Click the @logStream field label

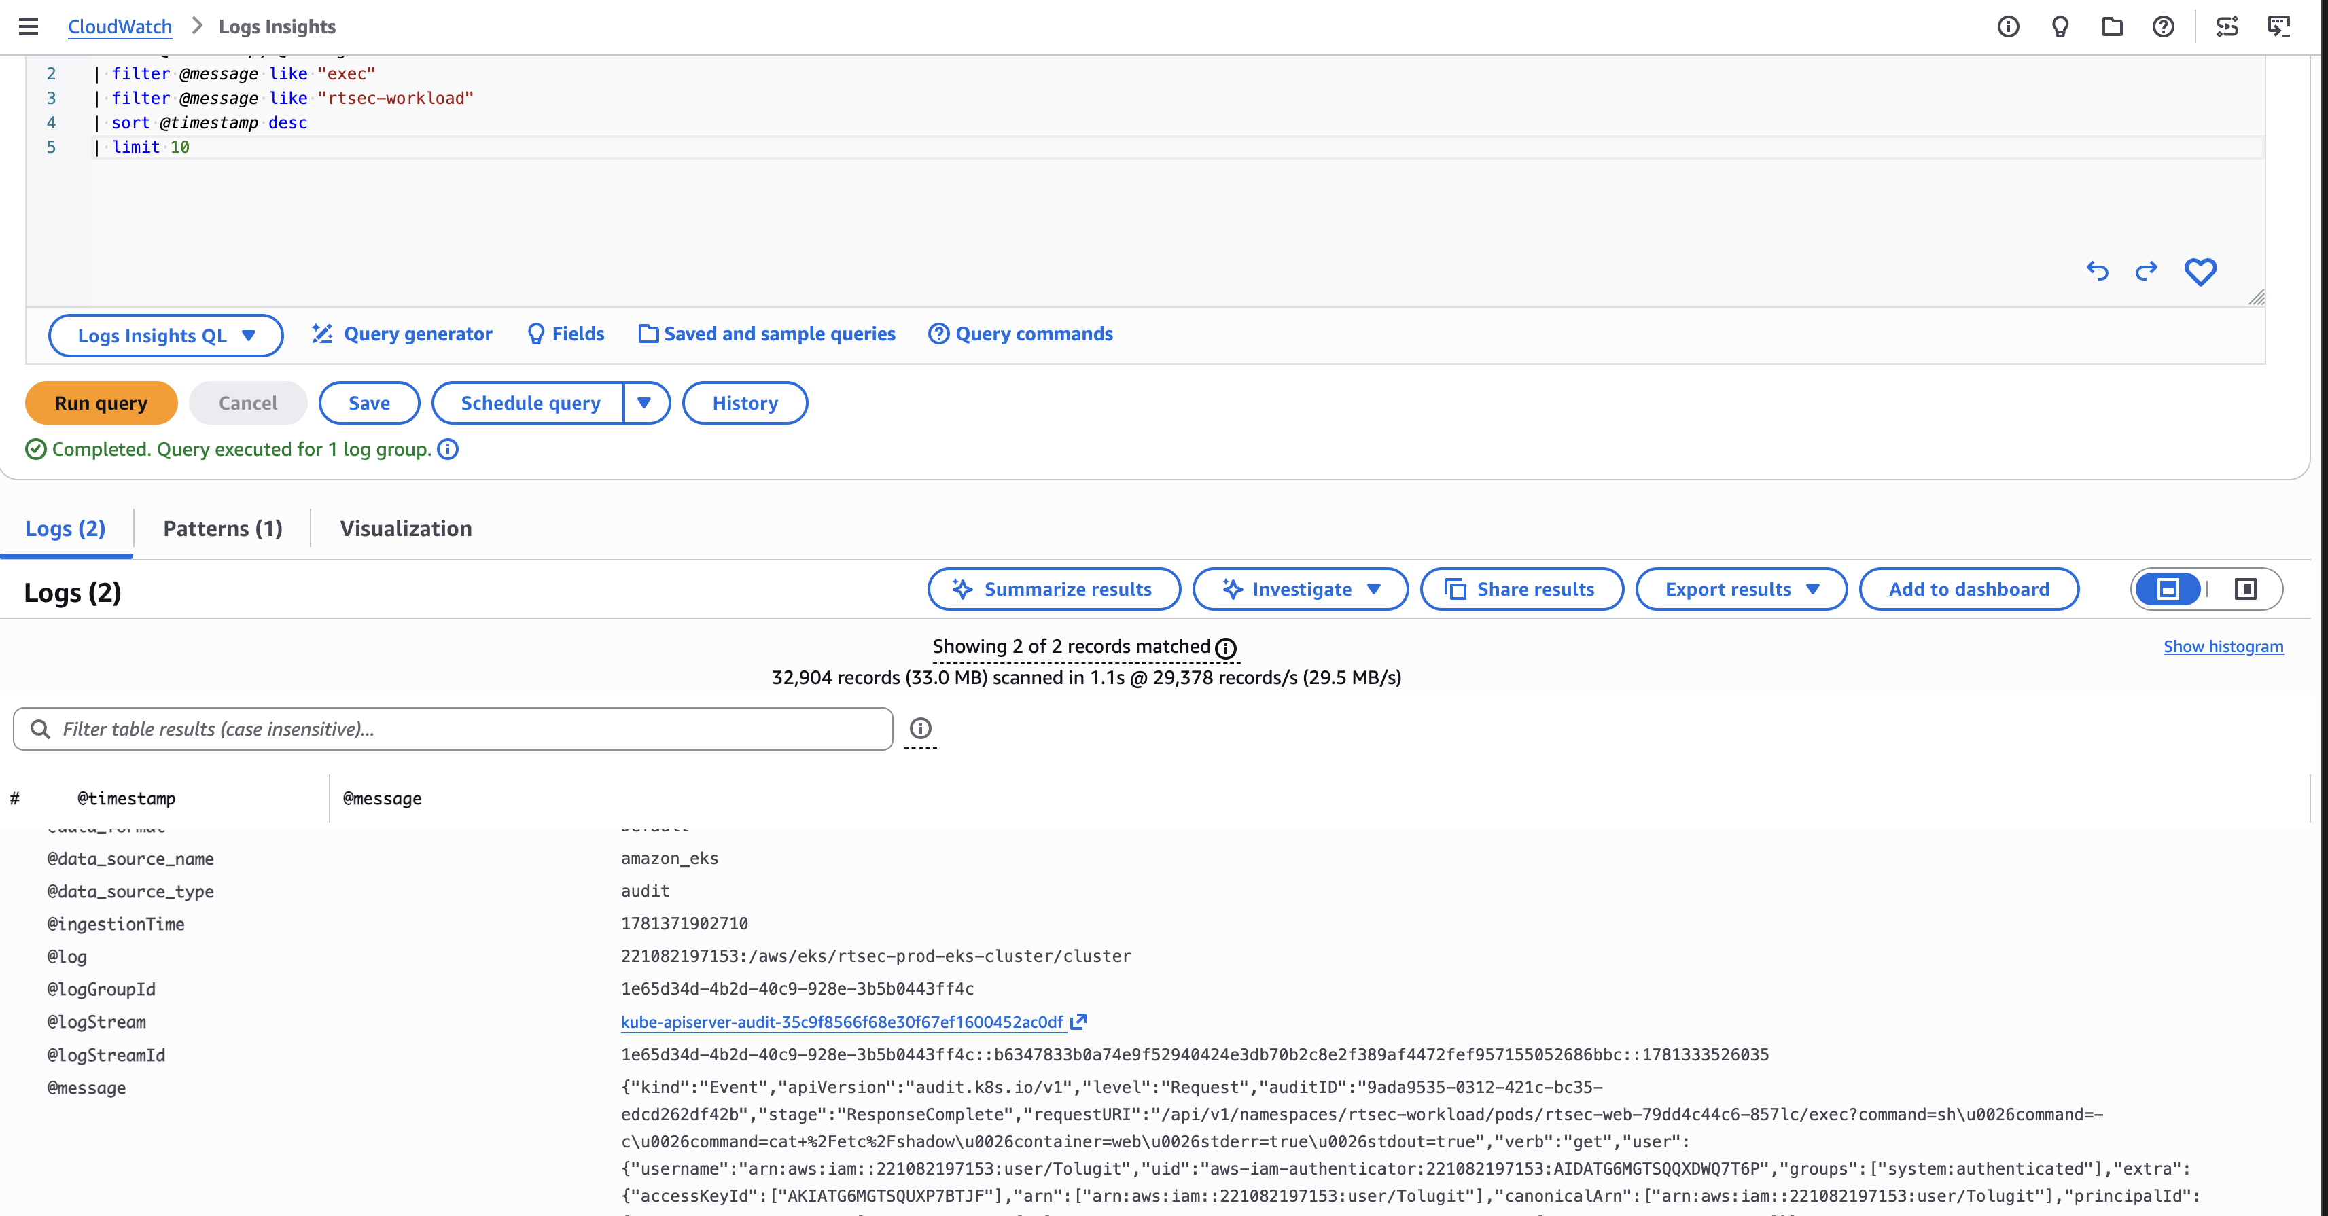point(96,1022)
